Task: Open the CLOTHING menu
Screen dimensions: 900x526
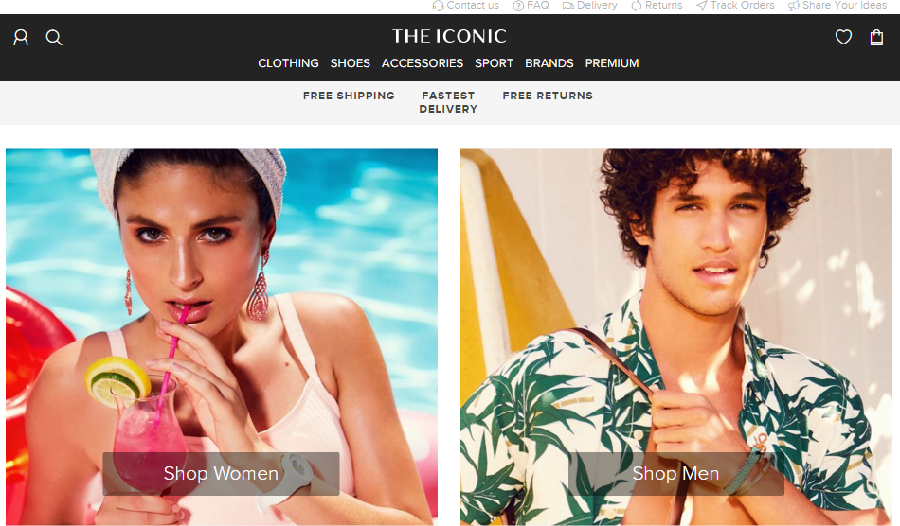Action: (288, 63)
